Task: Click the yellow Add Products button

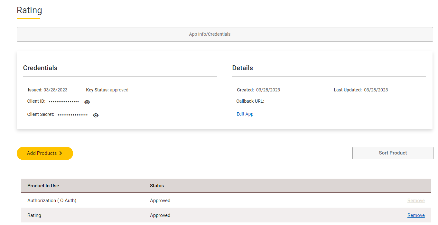Action: tap(45, 153)
